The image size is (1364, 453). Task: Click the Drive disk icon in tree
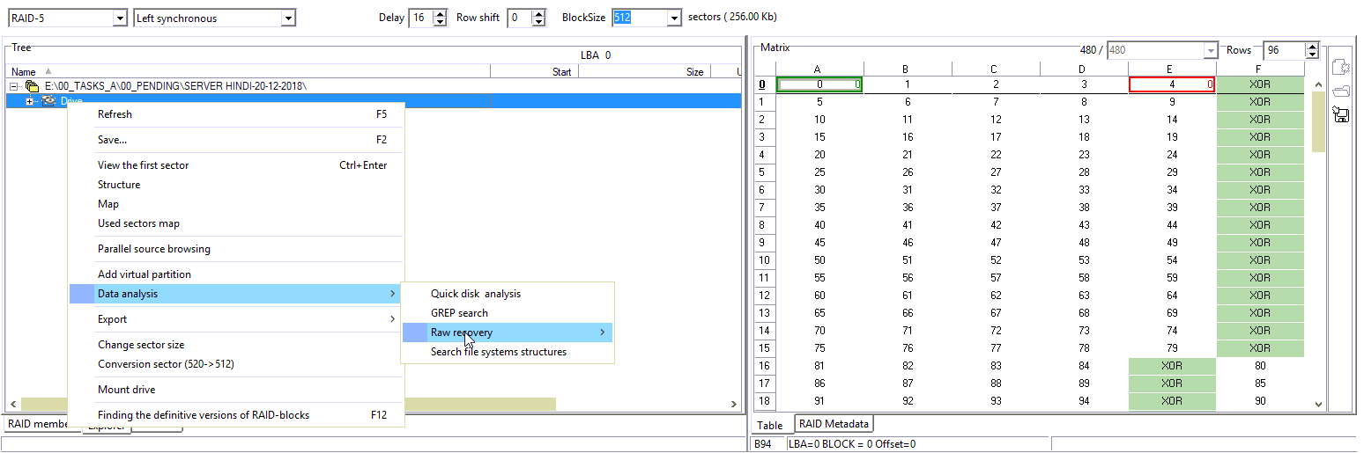point(49,101)
